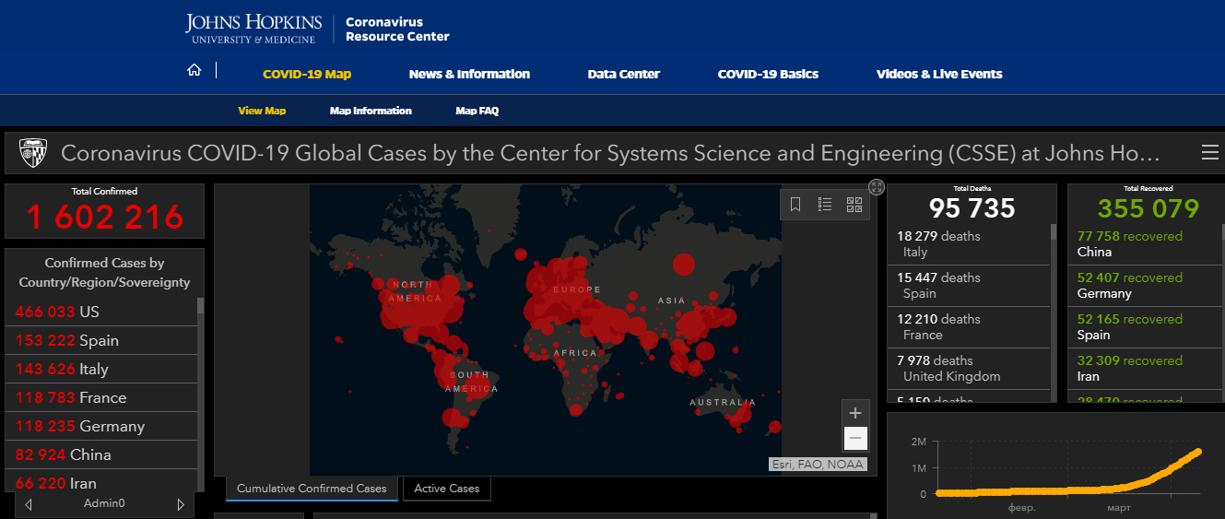Select Spain in the confirmed cases list

pos(101,340)
